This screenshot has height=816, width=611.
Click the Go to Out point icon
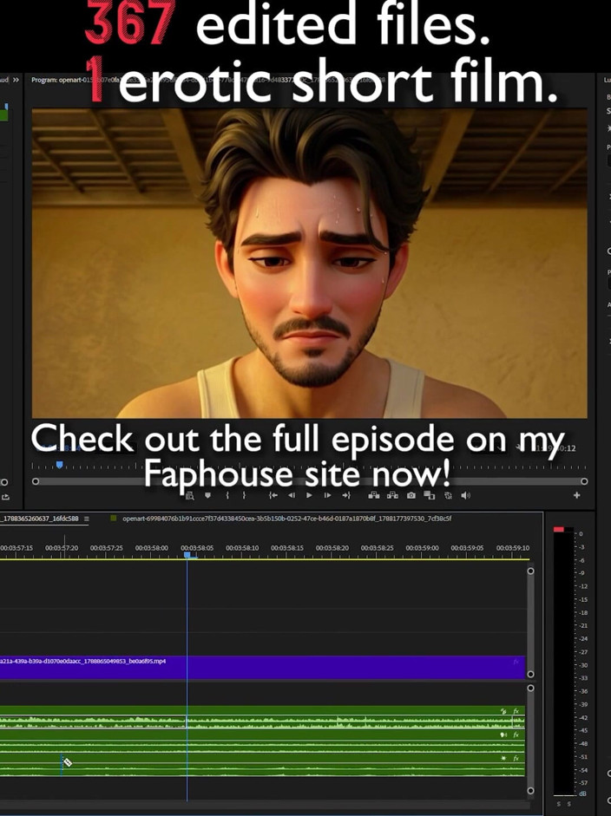coord(346,495)
